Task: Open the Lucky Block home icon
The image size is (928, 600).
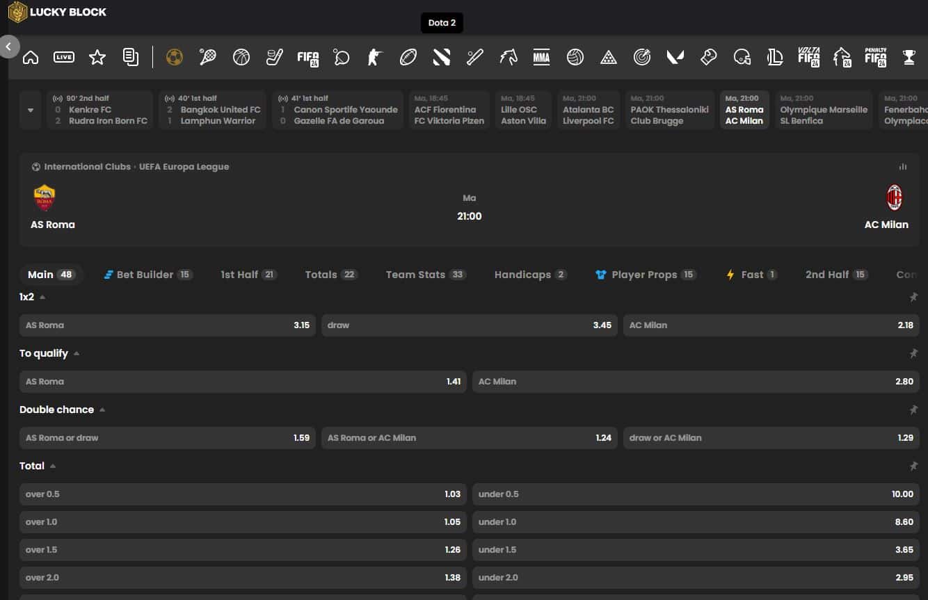Action: [x=31, y=57]
